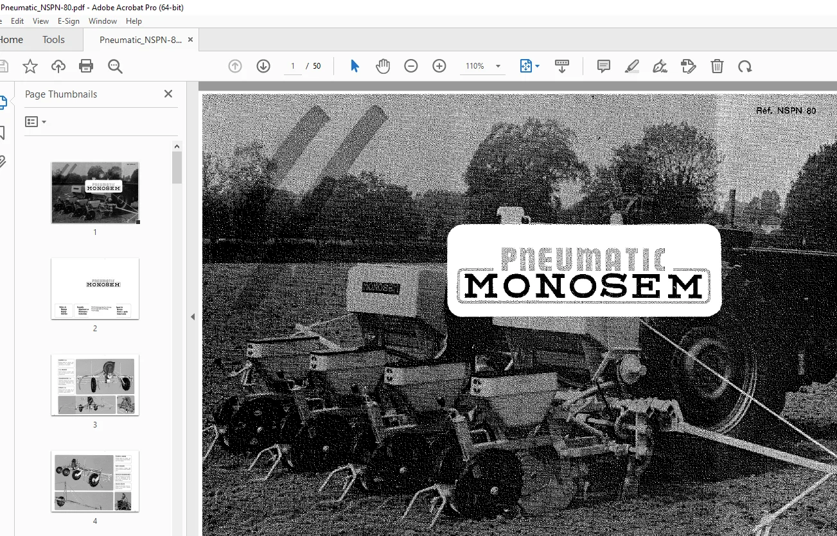Open the E-Sign menu
Image resolution: width=837 pixels, height=536 pixels.
coord(69,21)
